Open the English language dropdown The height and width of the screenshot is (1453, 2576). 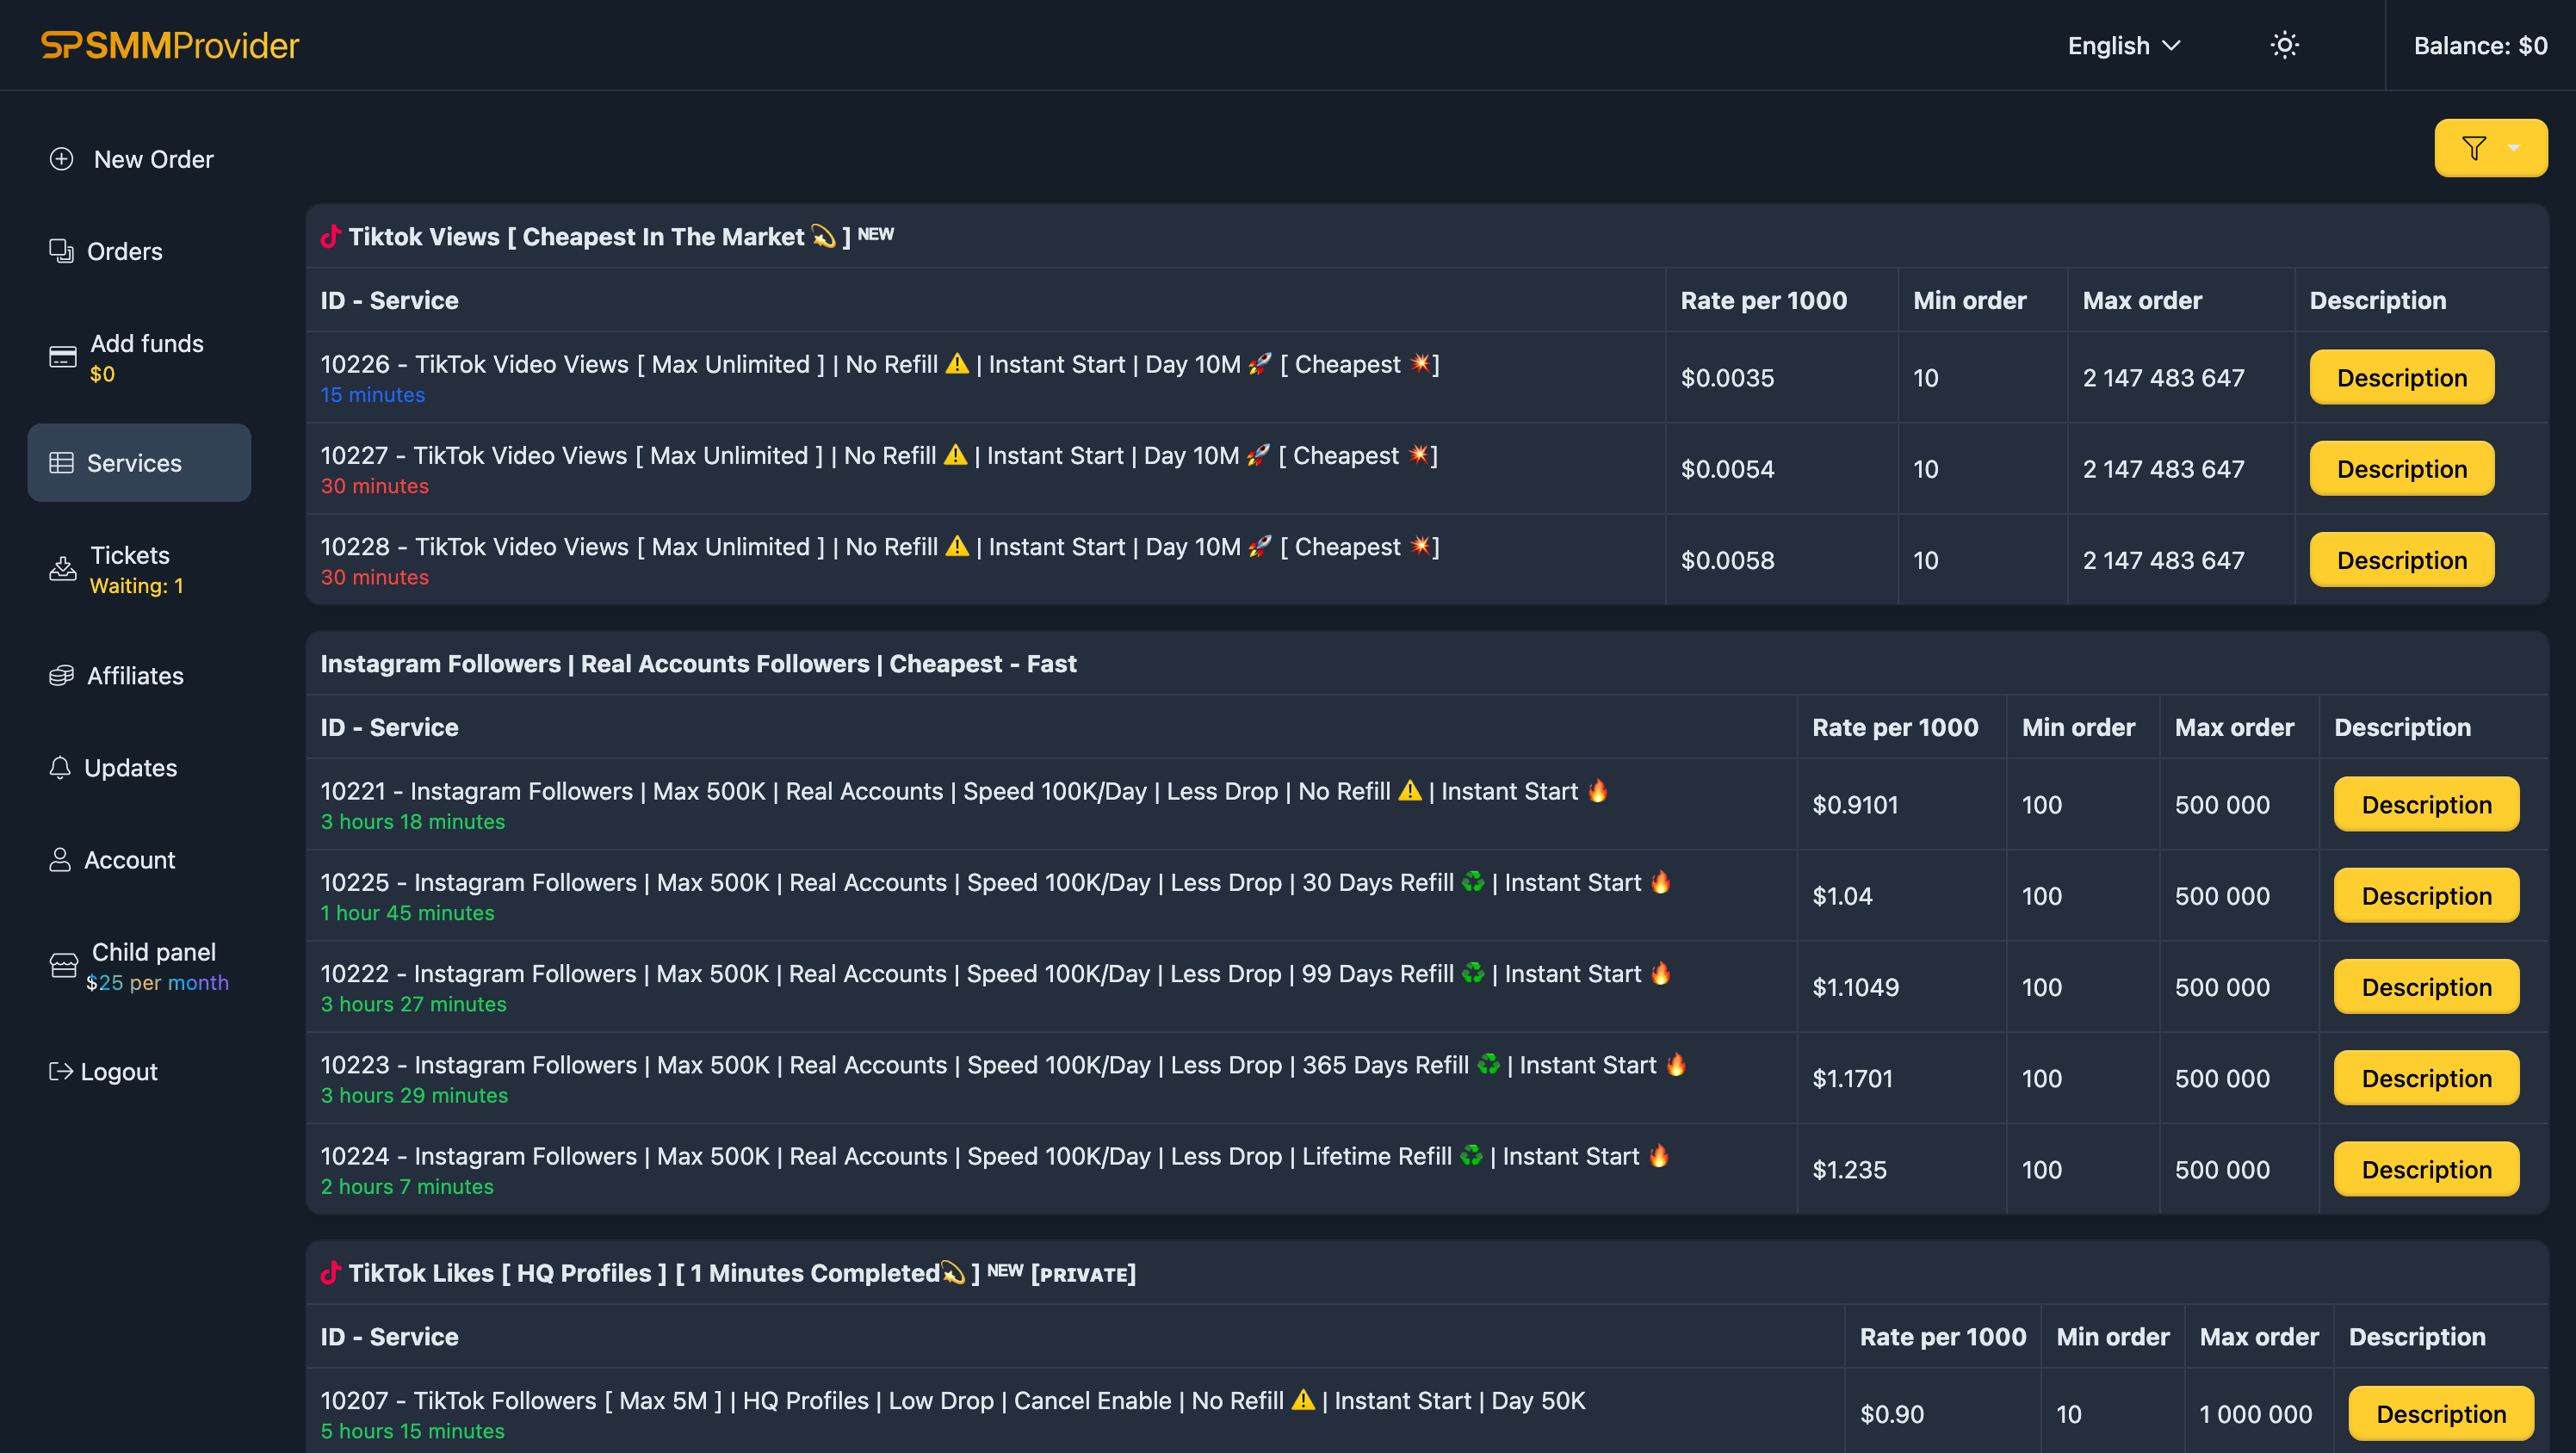pos(2123,46)
